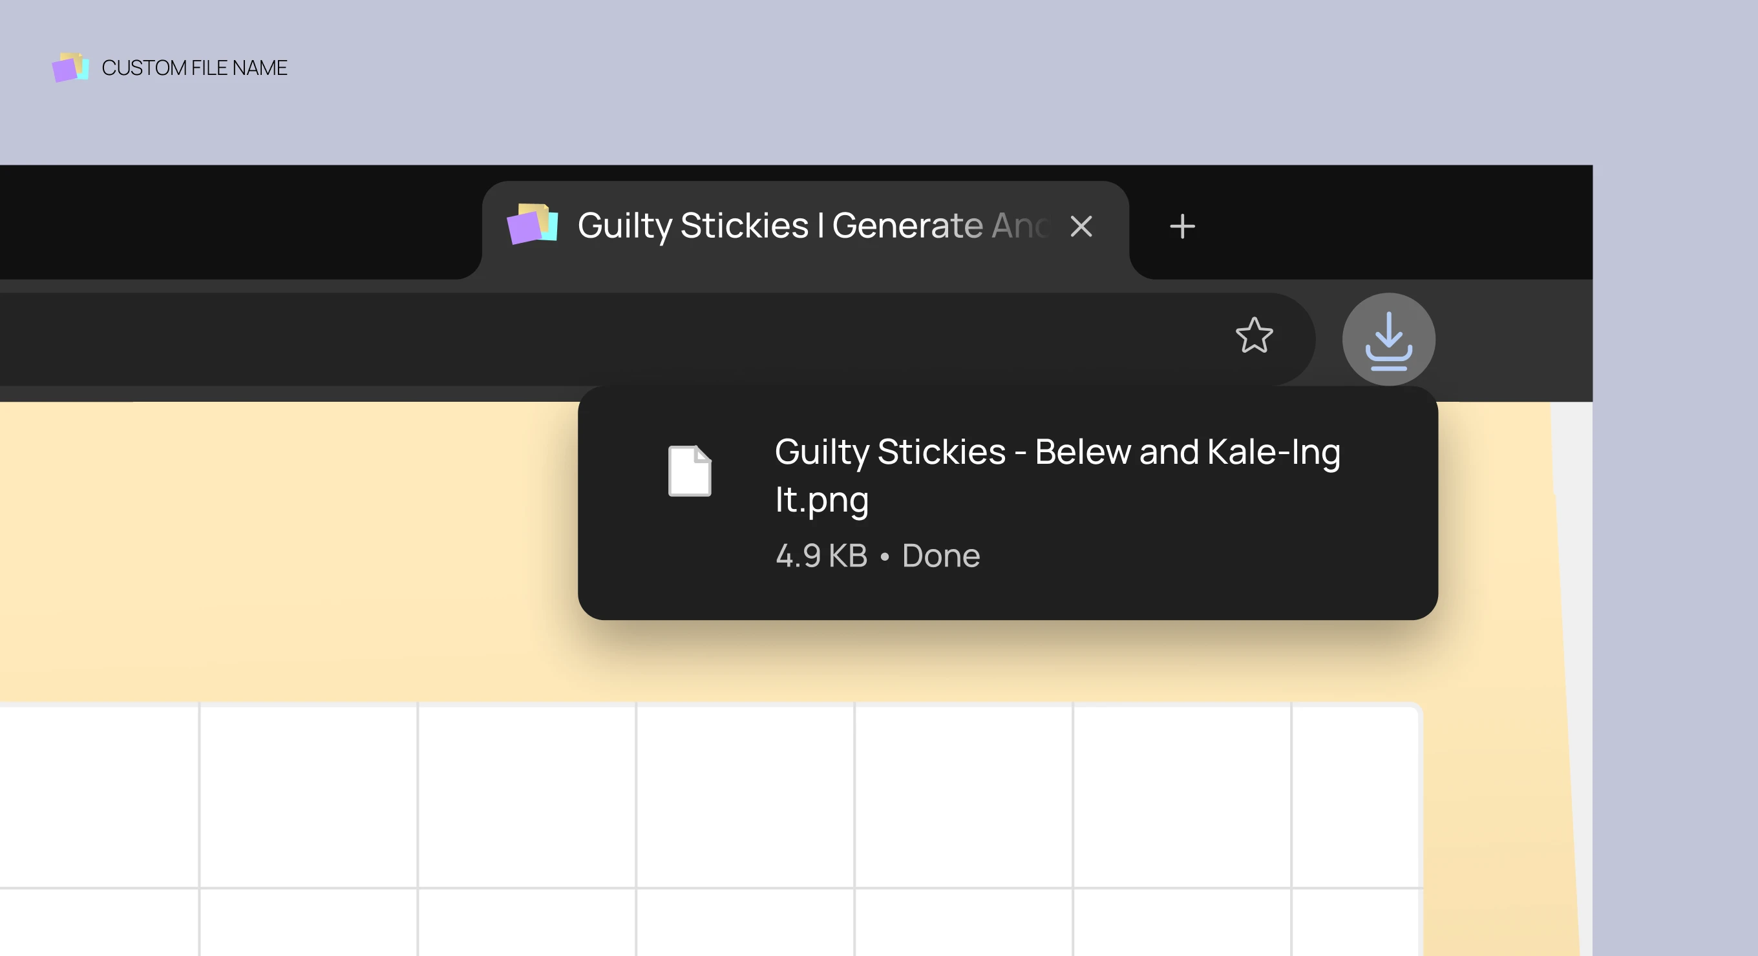Click the Done status in the download notification
This screenshot has height=956, width=1758.
coord(940,555)
